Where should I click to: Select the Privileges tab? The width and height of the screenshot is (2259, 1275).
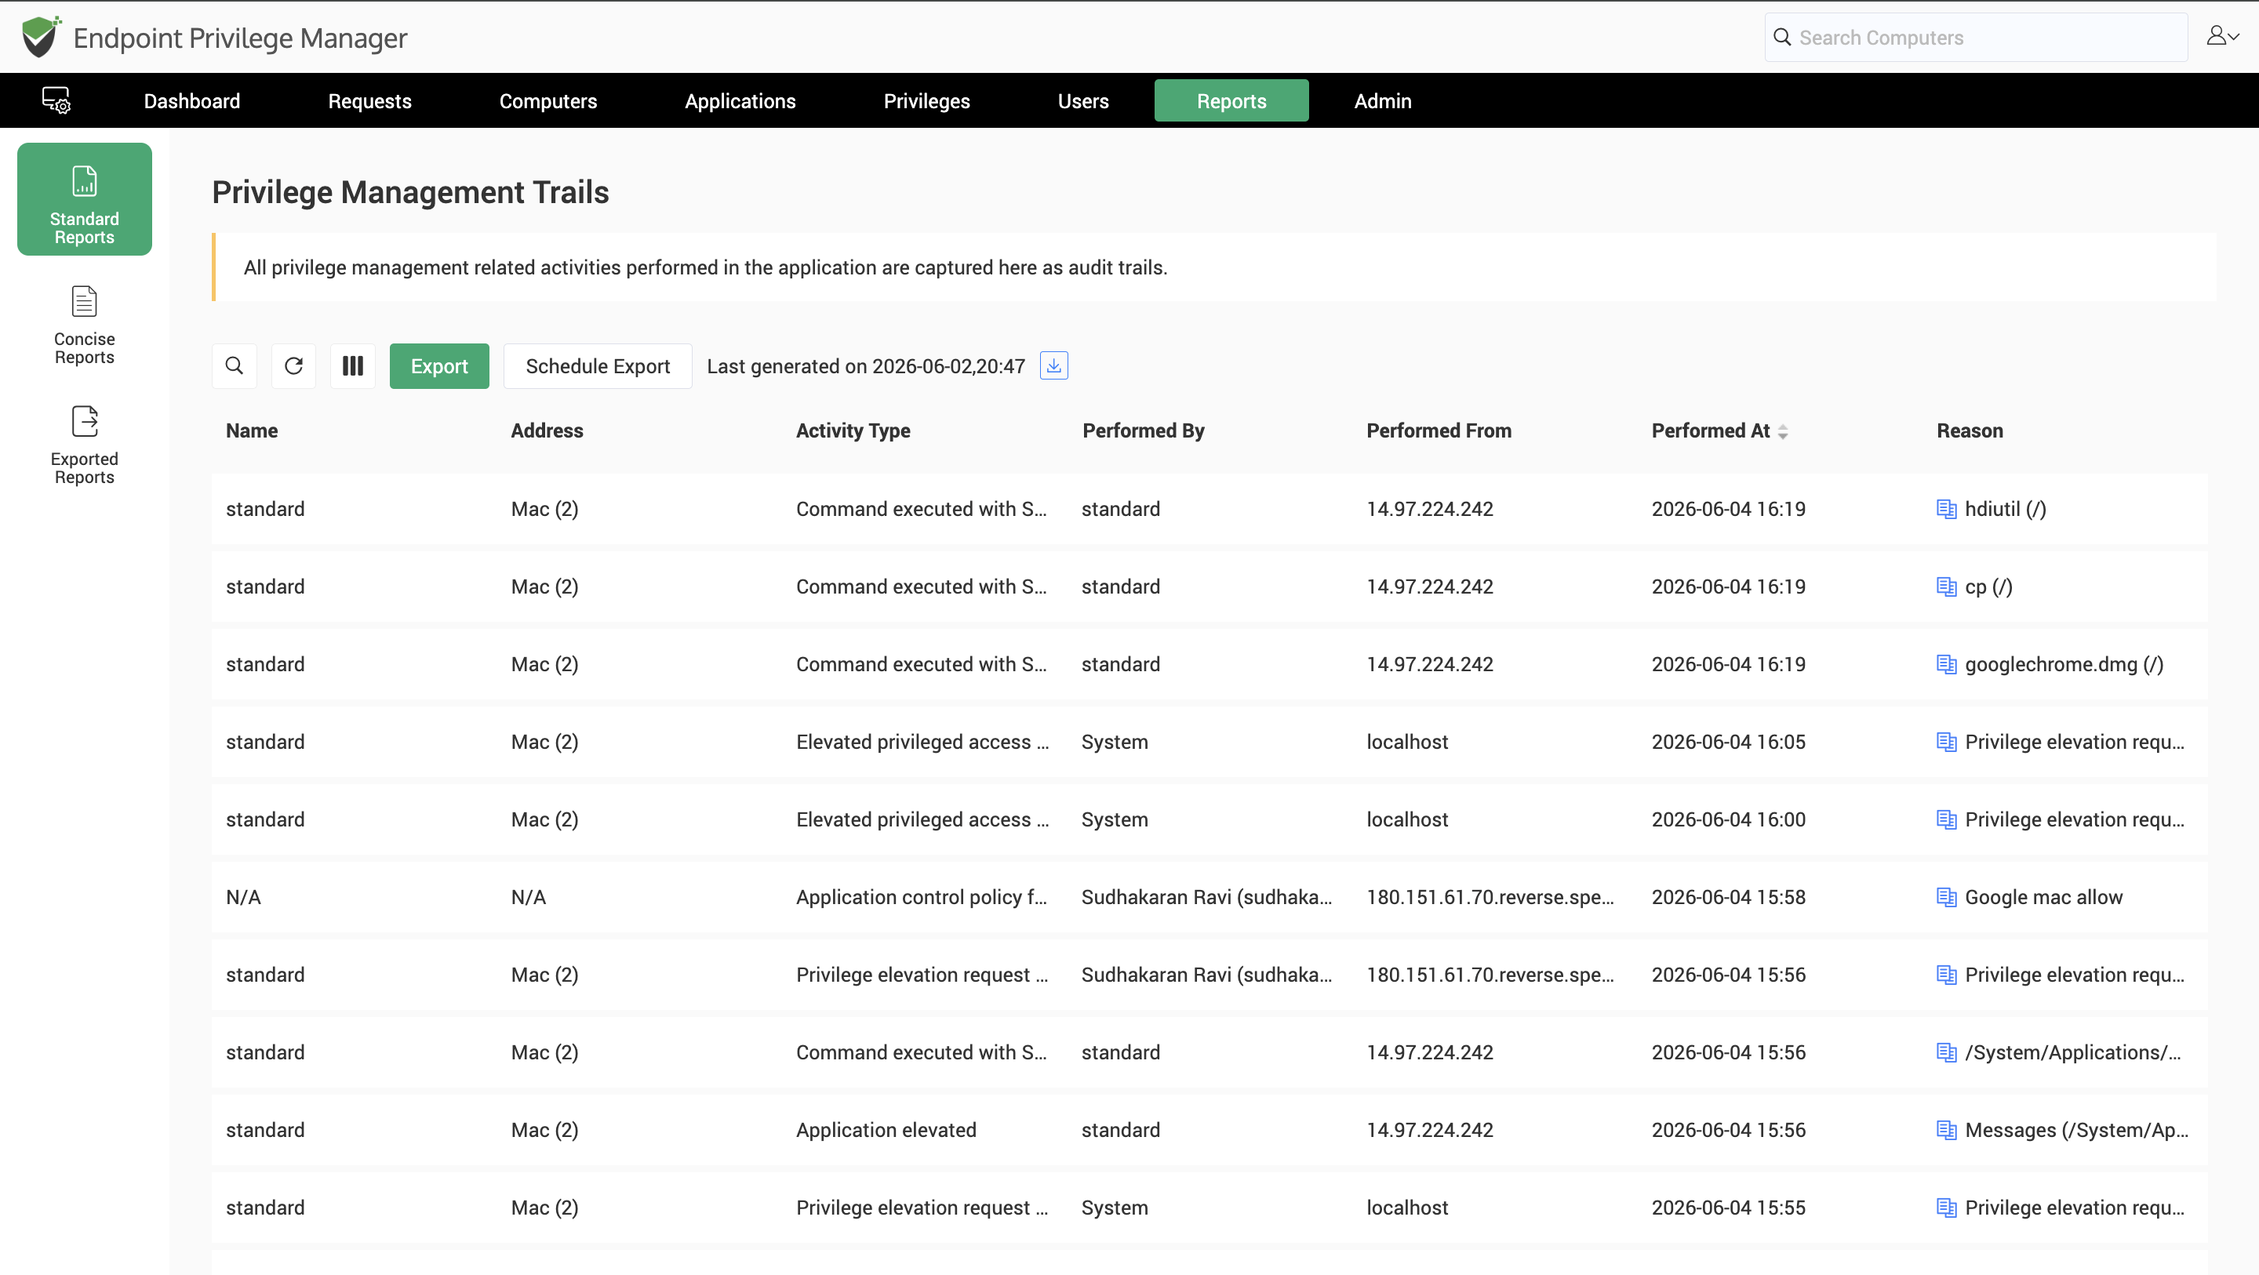click(x=926, y=101)
